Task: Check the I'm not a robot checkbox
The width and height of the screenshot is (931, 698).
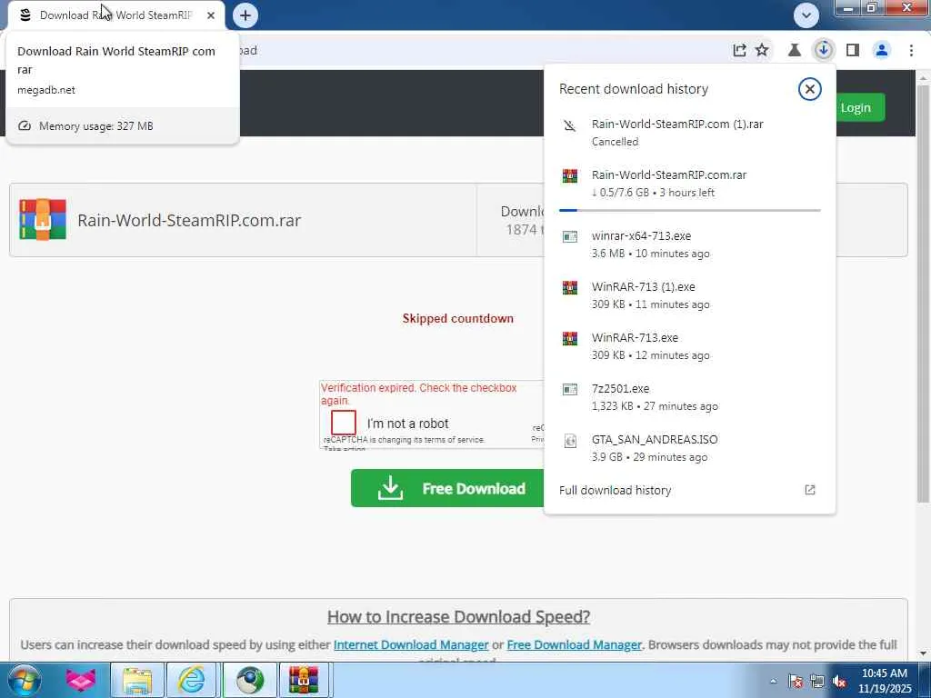Action: pos(343,423)
